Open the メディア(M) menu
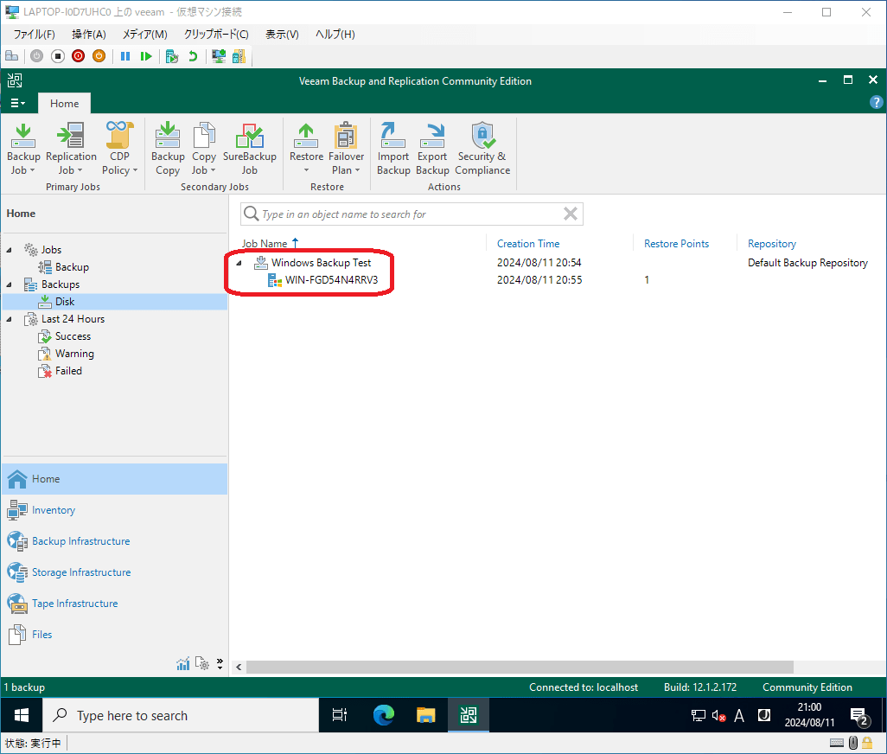The image size is (887, 754). click(x=145, y=34)
